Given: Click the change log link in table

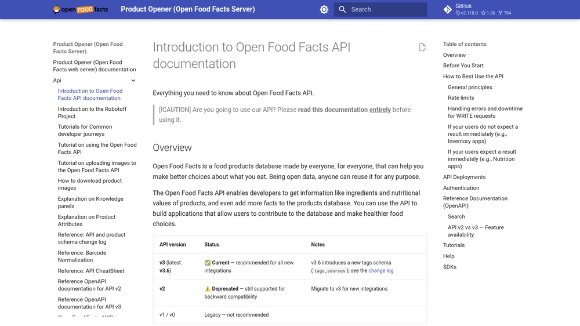Looking at the screenshot, I should coord(380,271).
